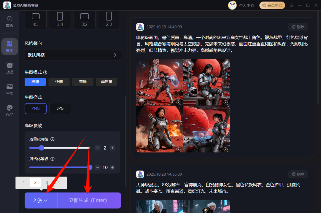Screen dimensions: 321x213
Task: Show help for 质量化等级
Action: pos(52,139)
